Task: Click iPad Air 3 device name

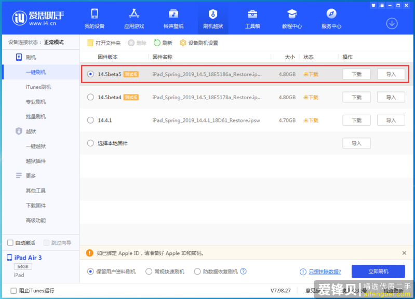Action: 28,257
